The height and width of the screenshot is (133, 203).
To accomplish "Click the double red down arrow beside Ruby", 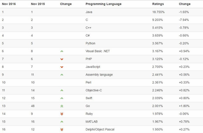I will 62,114.
